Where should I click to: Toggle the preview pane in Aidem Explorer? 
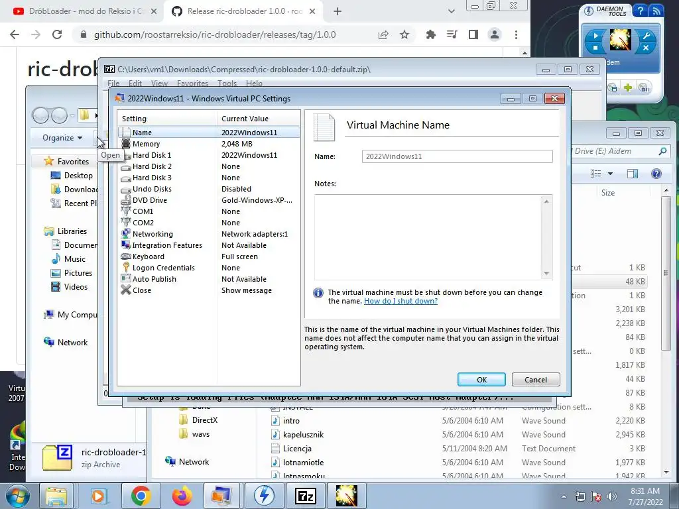632,174
